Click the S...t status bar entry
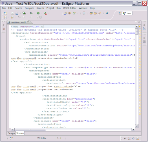Screen dimensions: 148x142 coord(59,138)
